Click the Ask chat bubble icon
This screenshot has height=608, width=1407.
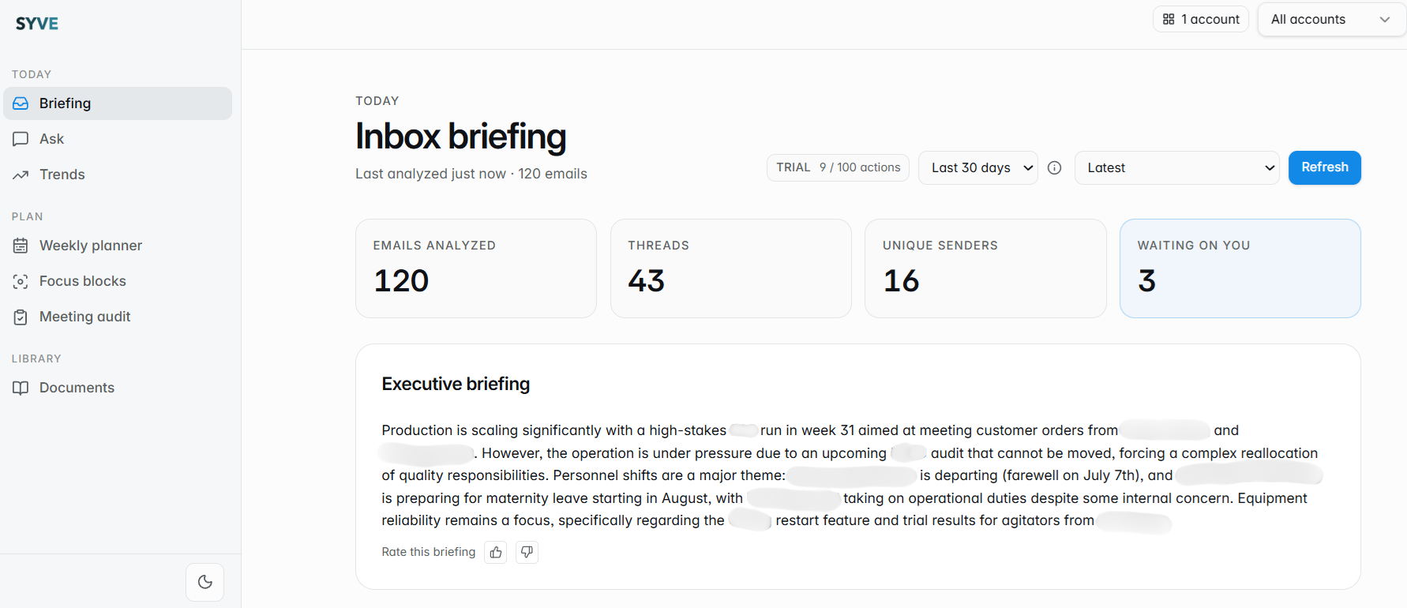click(21, 139)
